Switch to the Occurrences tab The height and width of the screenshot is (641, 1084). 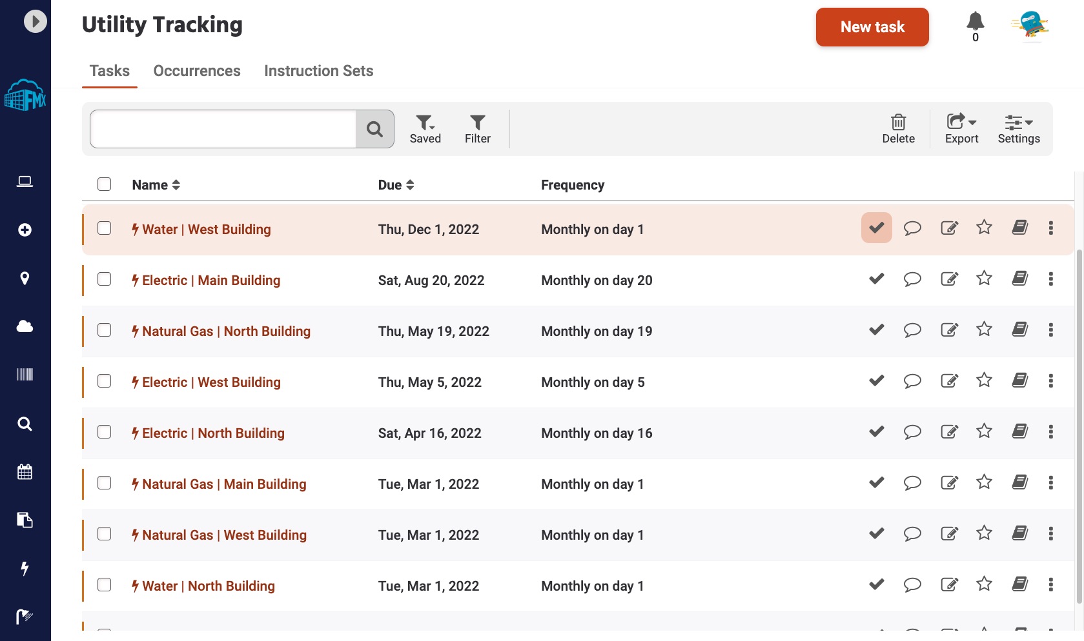(196, 71)
